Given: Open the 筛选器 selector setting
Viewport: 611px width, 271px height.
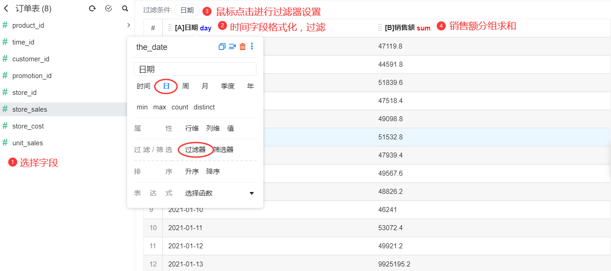Looking at the screenshot, I should pos(223,149).
